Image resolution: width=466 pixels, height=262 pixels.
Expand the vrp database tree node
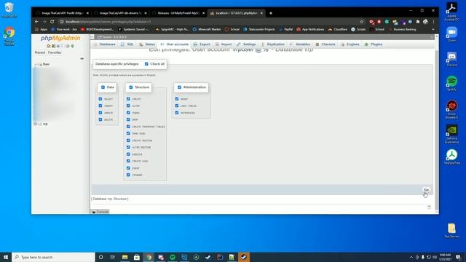36,124
